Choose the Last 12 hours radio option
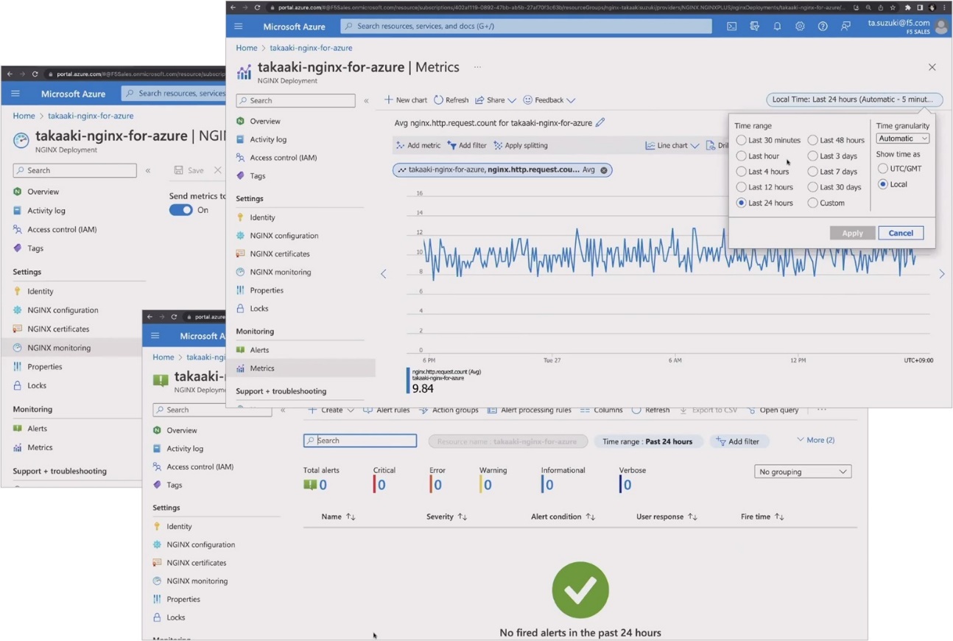The image size is (953, 641). coord(742,187)
